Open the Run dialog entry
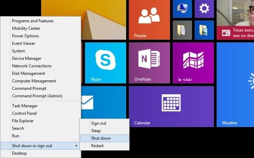 coord(16,136)
